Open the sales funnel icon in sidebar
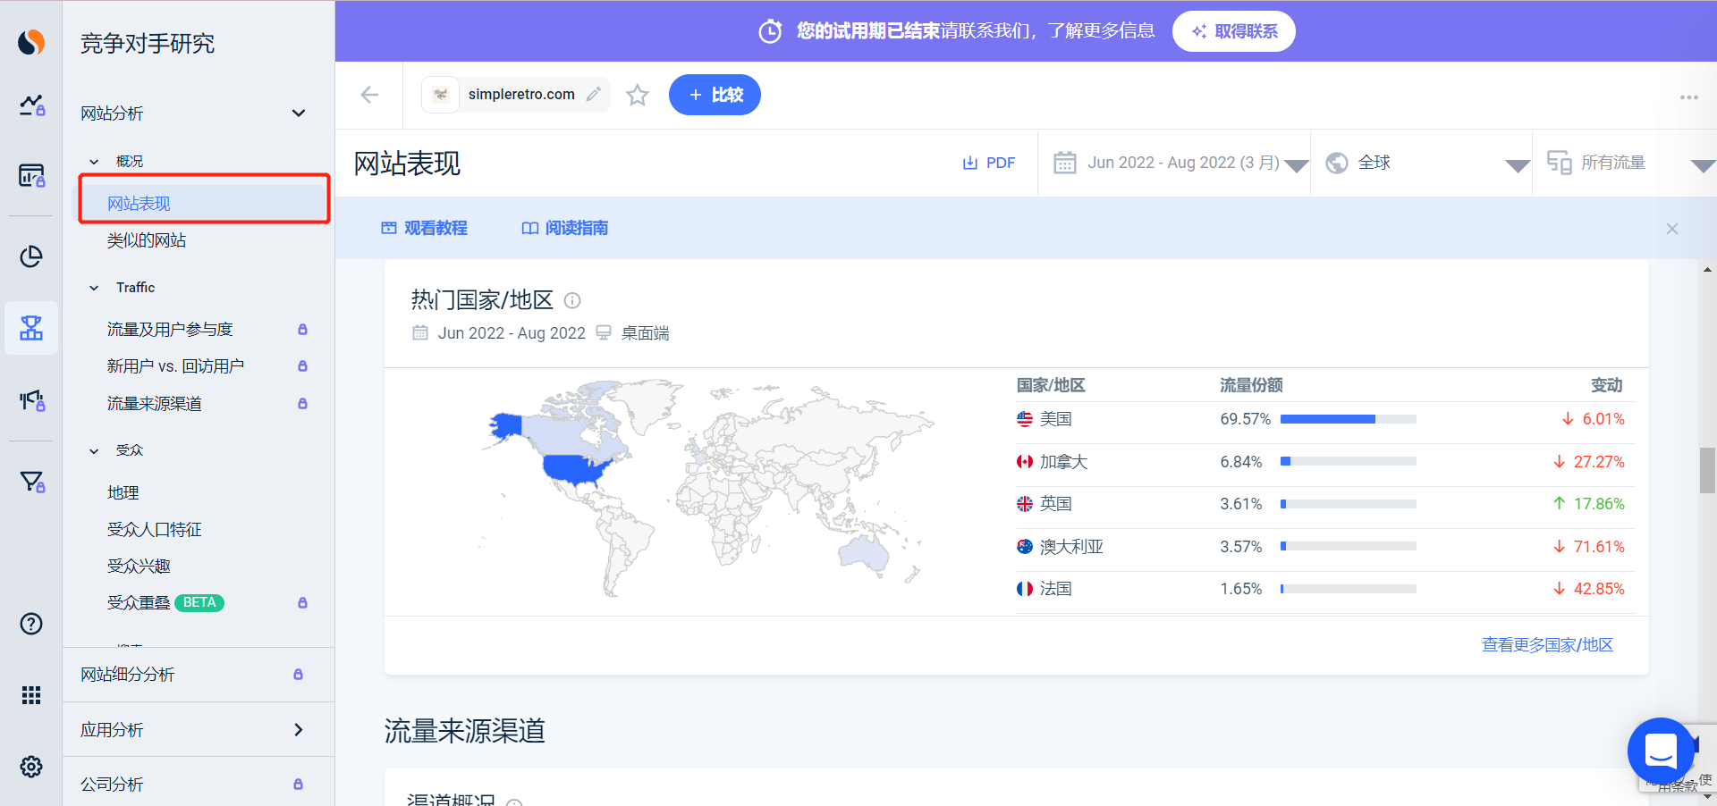Image resolution: width=1717 pixels, height=806 pixels. coord(30,482)
